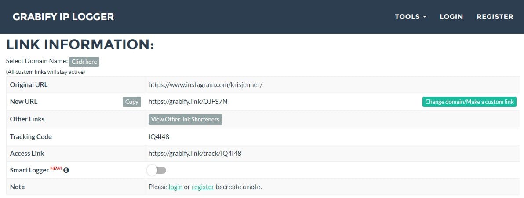Click the Grabify IP Logger brand title
This screenshot has height=198, width=524.
tap(63, 17)
